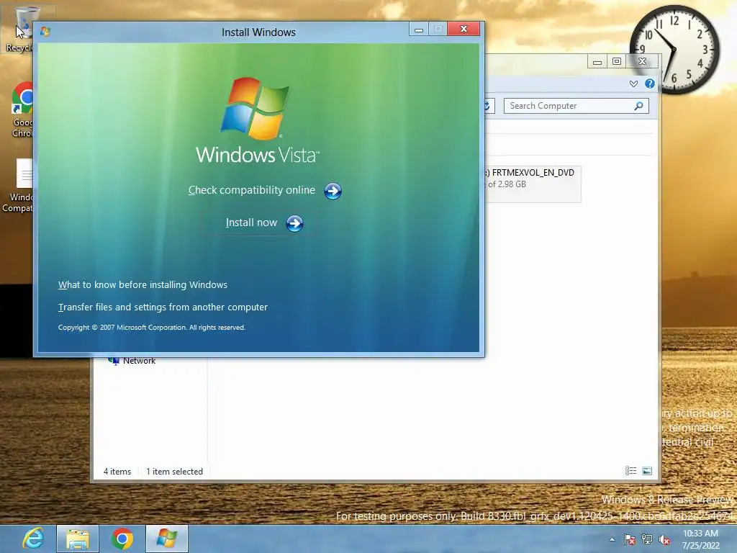737x553 pixels.
Task: Open Check compatibility online link
Action: [x=251, y=190]
